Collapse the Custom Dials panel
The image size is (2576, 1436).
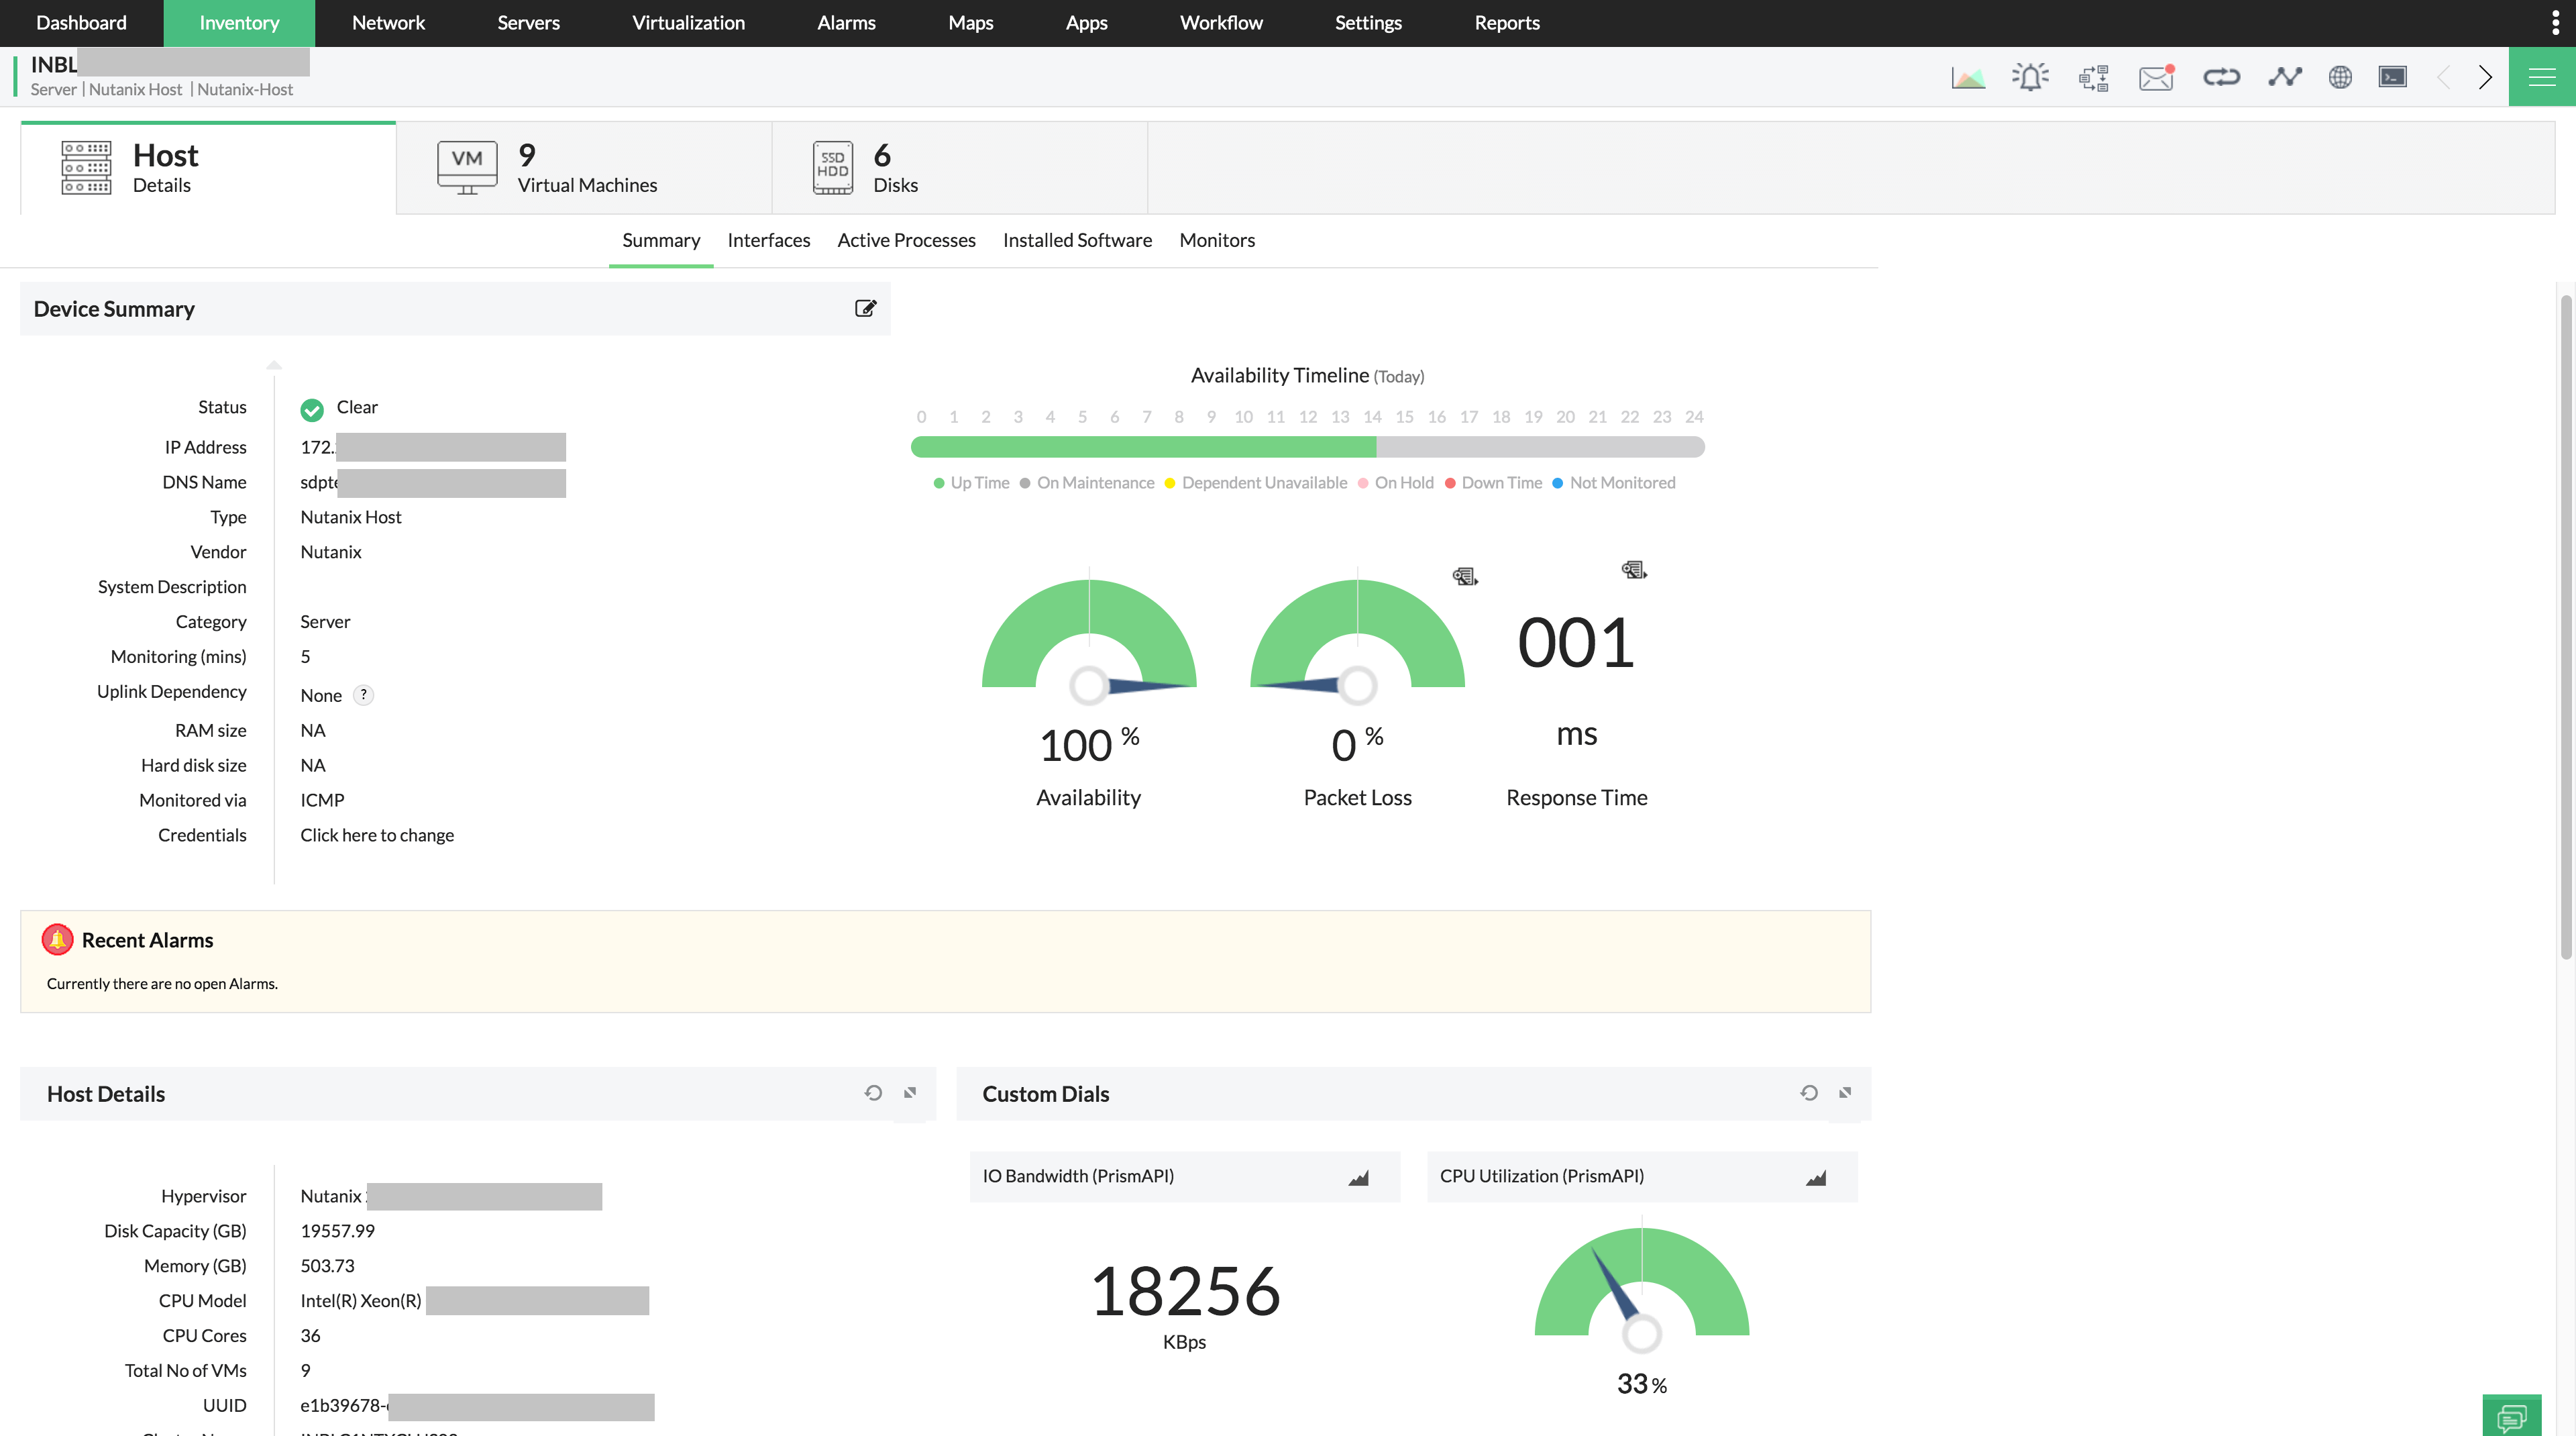click(x=1845, y=1093)
